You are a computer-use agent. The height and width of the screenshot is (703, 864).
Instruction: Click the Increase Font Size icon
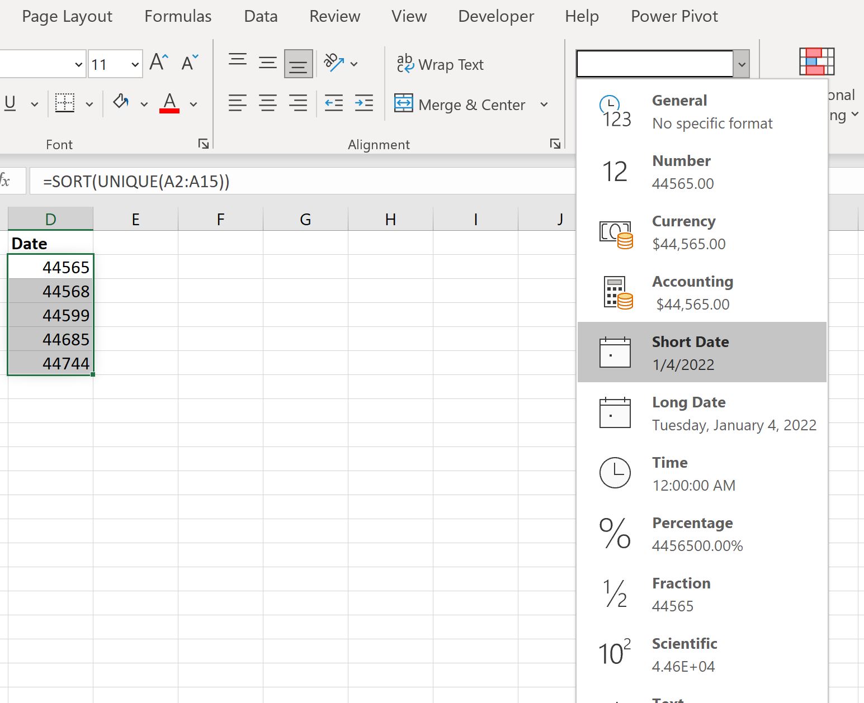(159, 63)
